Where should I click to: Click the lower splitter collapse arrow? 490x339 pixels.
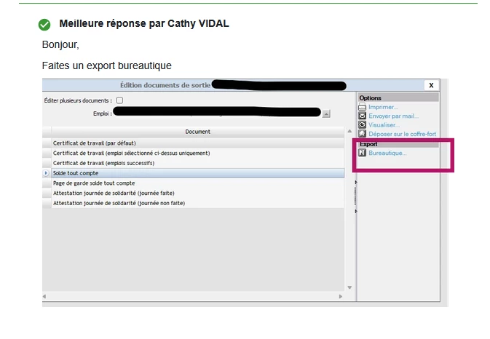[355, 211]
